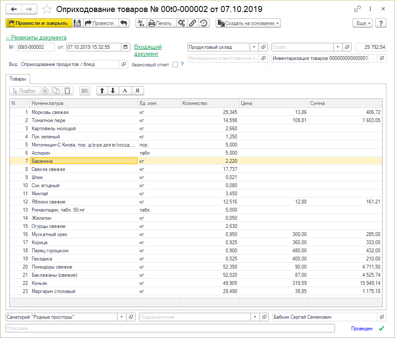Select the Товары tab
The width and height of the screenshot is (395, 338).
click(x=18, y=79)
